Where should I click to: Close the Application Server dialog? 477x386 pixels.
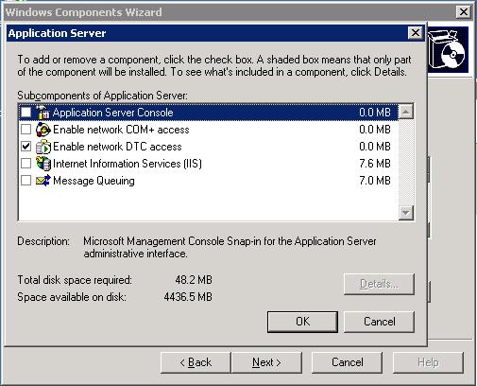(416, 32)
